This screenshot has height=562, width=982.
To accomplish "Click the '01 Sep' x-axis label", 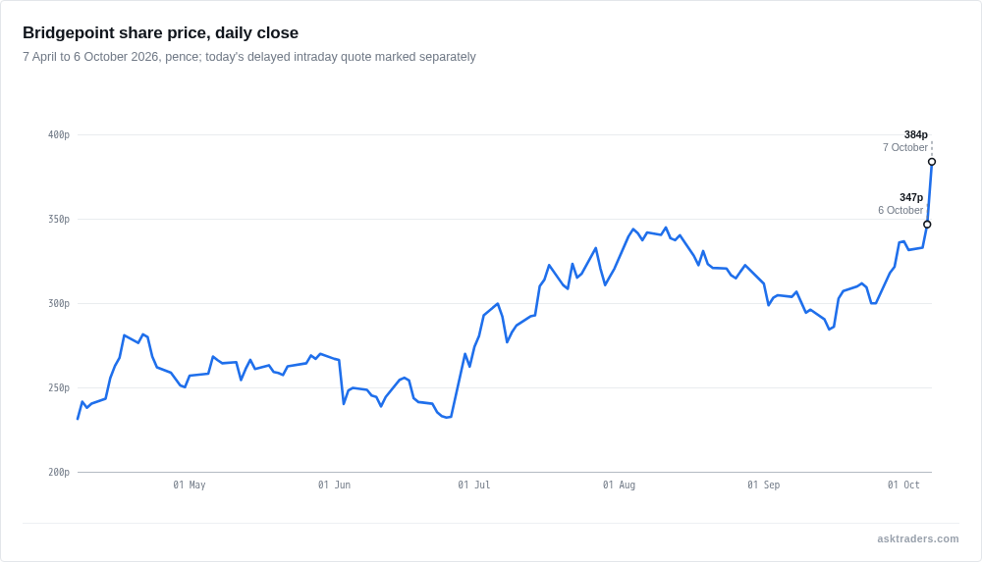I will [x=763, y=485].
